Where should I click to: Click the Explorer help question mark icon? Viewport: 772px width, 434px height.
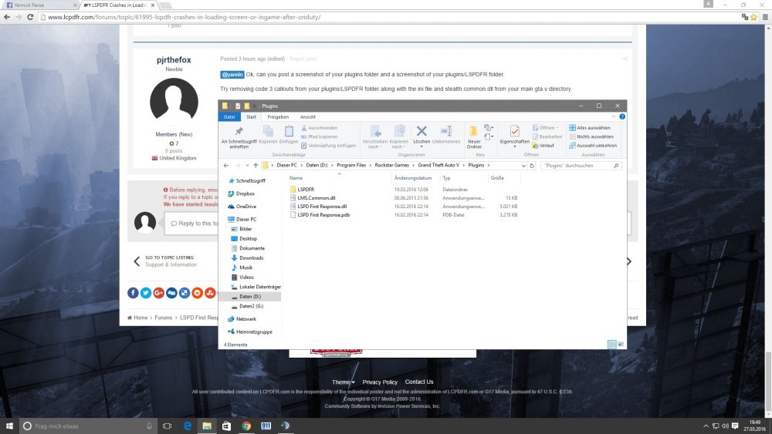point(623,117)
